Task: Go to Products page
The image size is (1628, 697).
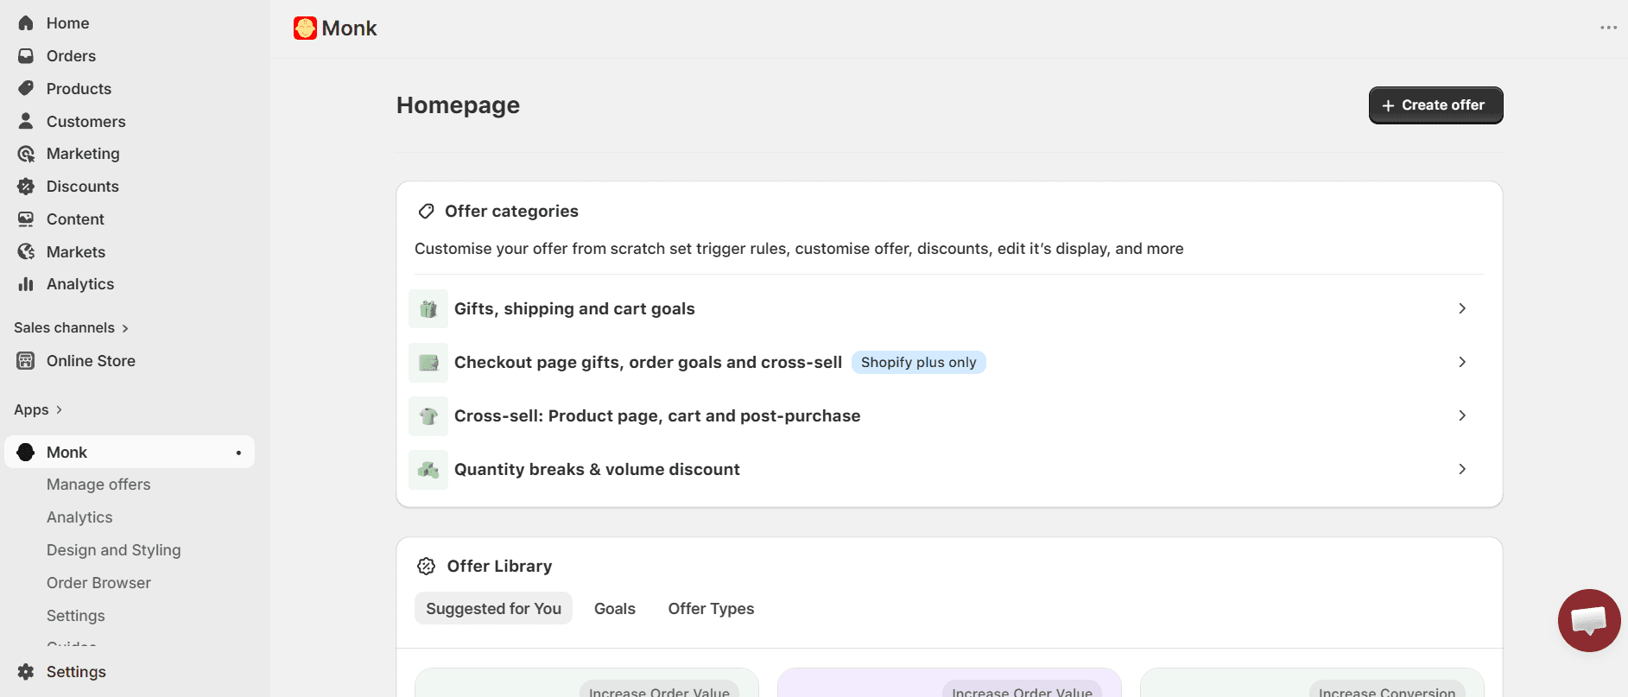Action: tap(79, 89)
